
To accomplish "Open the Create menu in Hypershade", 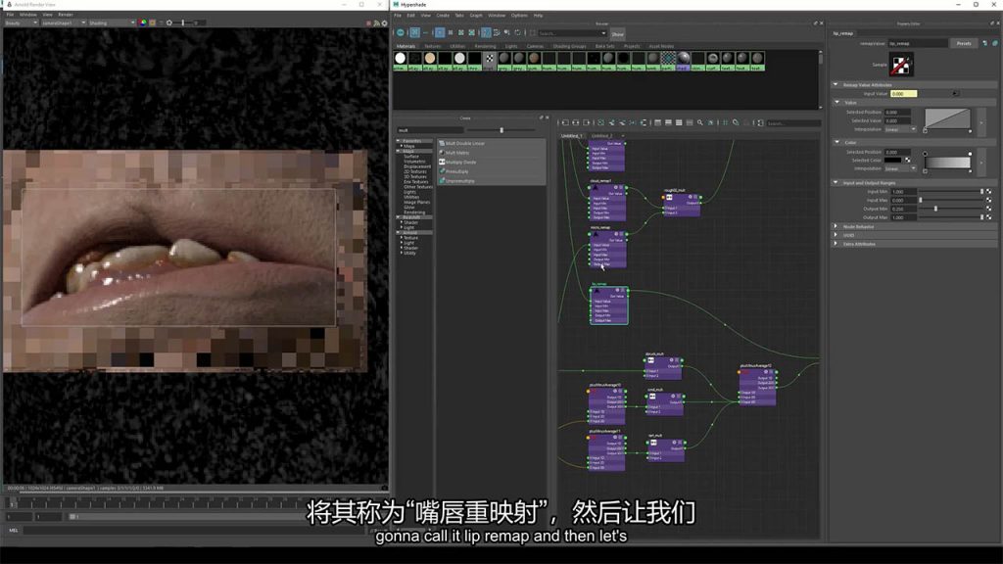I will click(x=443, y=16).
